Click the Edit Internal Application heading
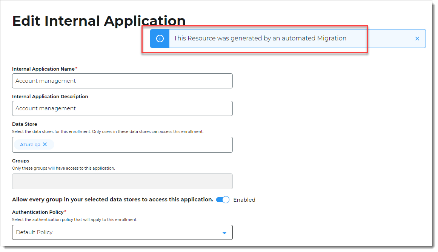 pos(99,20)
